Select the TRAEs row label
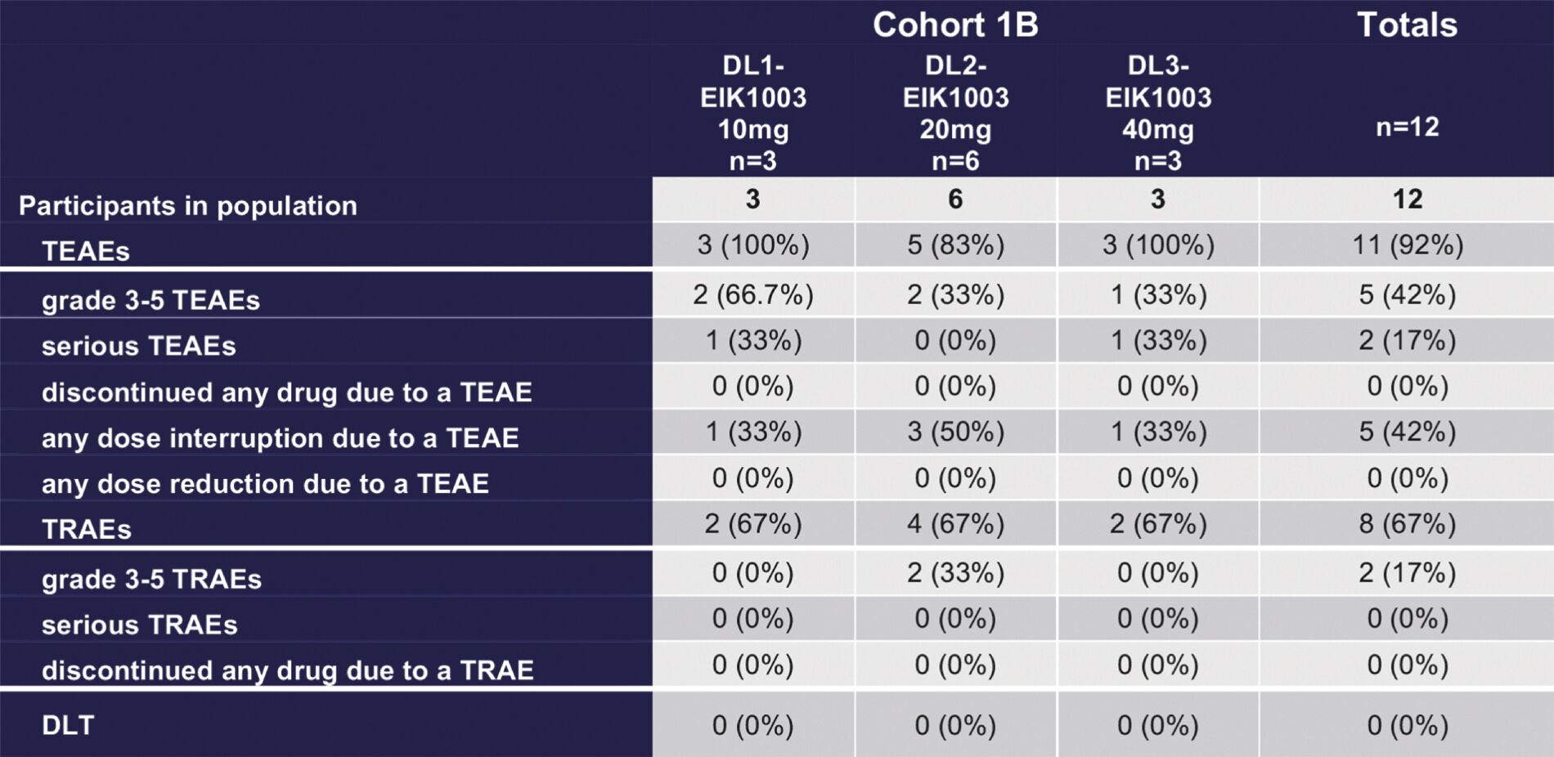1554x757 pixels. click(87, 530)
